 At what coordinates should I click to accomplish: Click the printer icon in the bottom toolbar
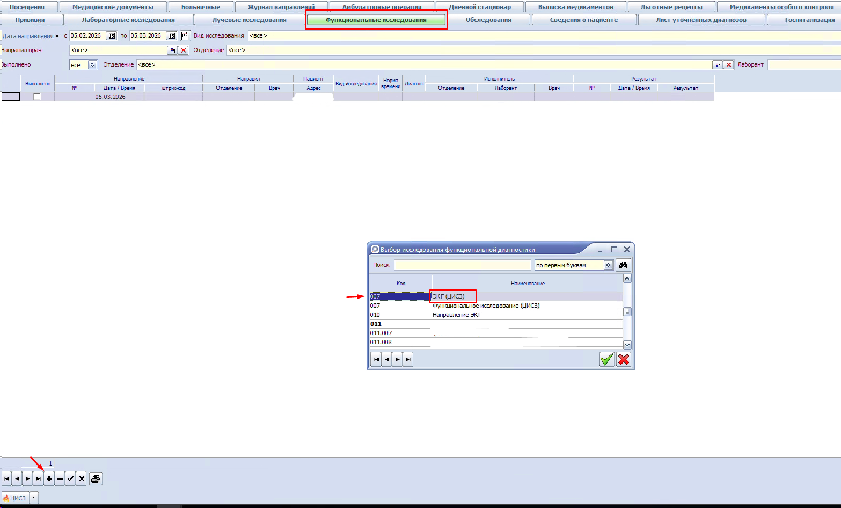pyautogui.click(x=96, y=478)
